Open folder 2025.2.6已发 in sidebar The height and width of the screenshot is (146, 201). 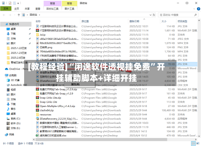coord(18,58)
